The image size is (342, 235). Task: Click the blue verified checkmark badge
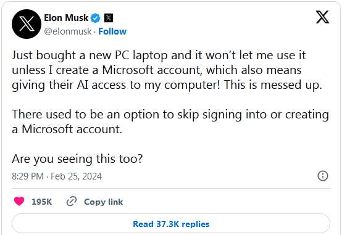[95, 18]
